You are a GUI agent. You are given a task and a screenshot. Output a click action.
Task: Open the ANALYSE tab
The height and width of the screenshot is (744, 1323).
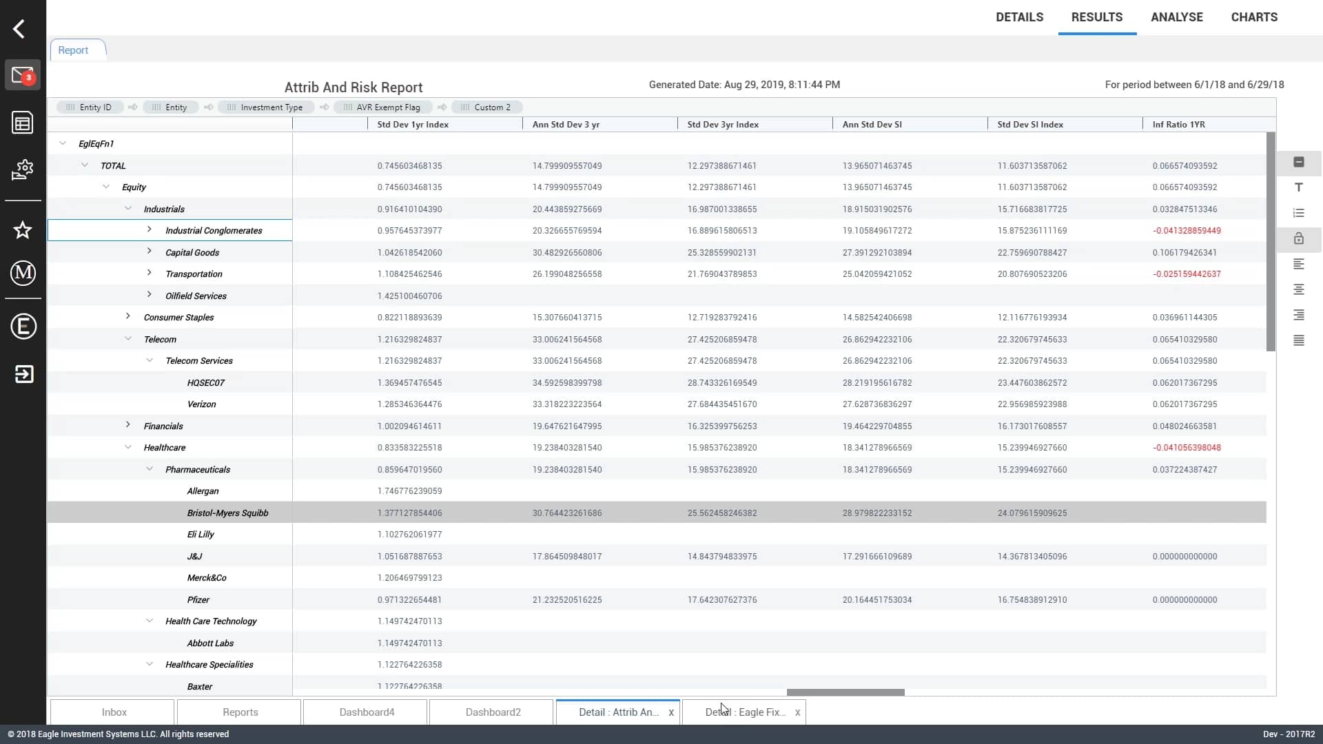tap(1177, 17)
